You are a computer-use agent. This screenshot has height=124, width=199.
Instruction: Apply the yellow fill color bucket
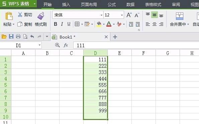pyautogui.click(x=99, y=24)
